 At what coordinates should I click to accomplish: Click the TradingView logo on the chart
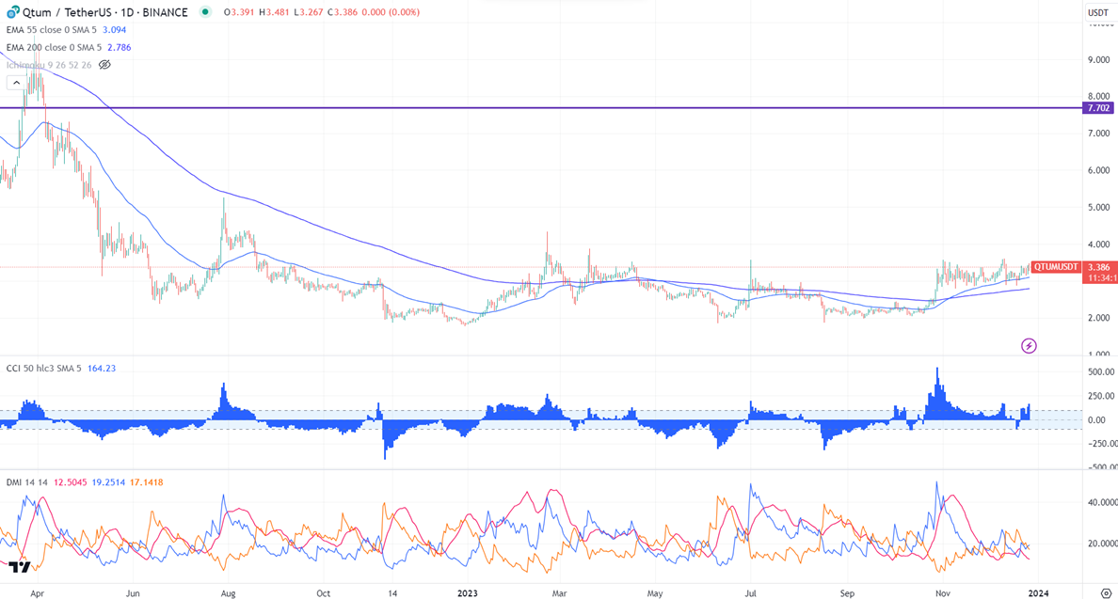click(x=19, y=567)
